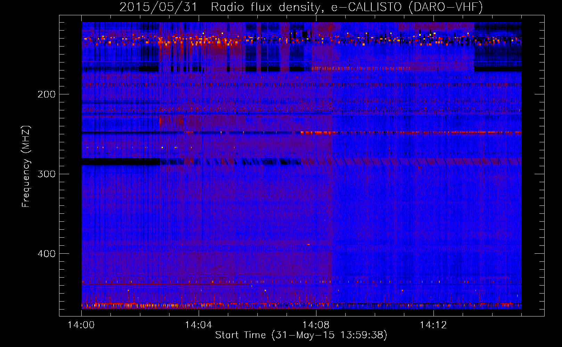Click the Frequency (MHZ) axis title
This screenshot has height=347, width=562.
[26, 167]
